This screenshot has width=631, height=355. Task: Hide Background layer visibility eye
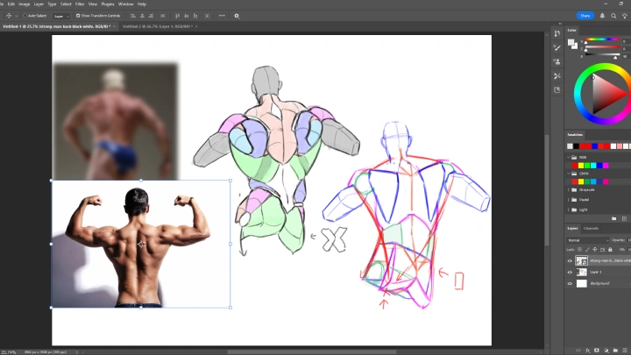(570, 283)
